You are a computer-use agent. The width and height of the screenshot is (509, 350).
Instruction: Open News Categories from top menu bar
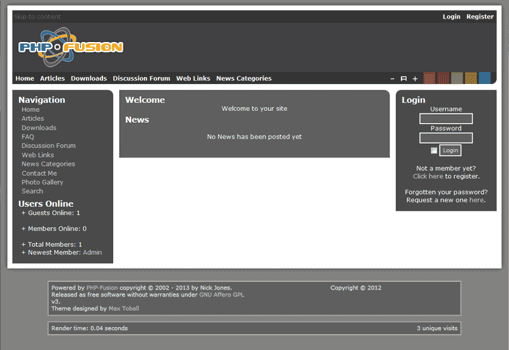[244, 79]
